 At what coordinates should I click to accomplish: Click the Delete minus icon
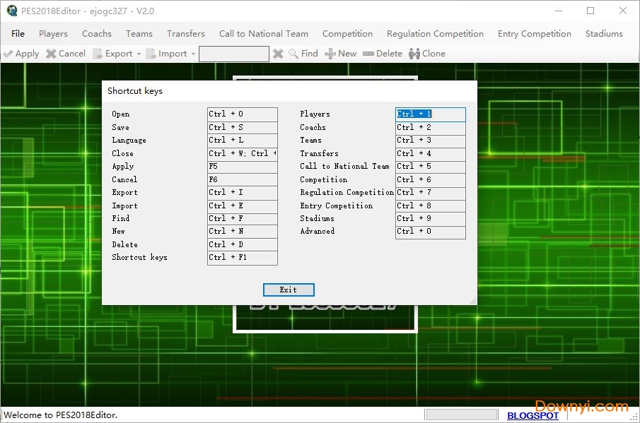368,54
